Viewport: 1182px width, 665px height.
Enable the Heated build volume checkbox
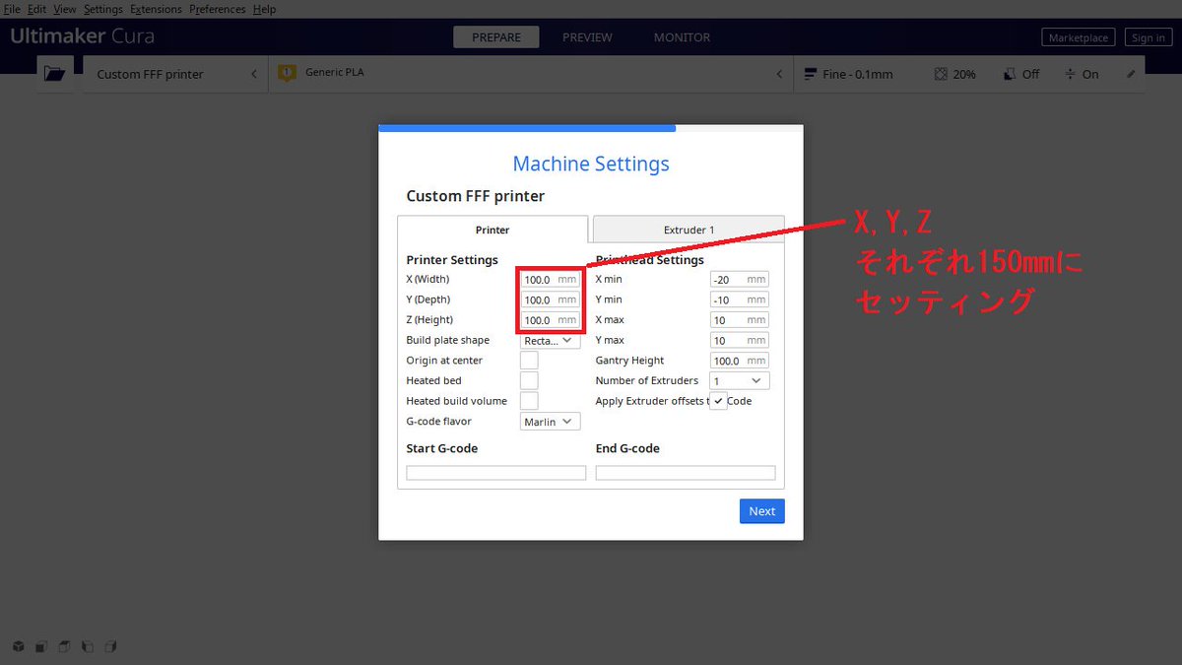529,401
